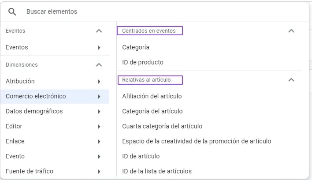The height and width of the screenshot is (180, 312).
Task: Collapse the Eventos section chevron
Action: point(99,31)
